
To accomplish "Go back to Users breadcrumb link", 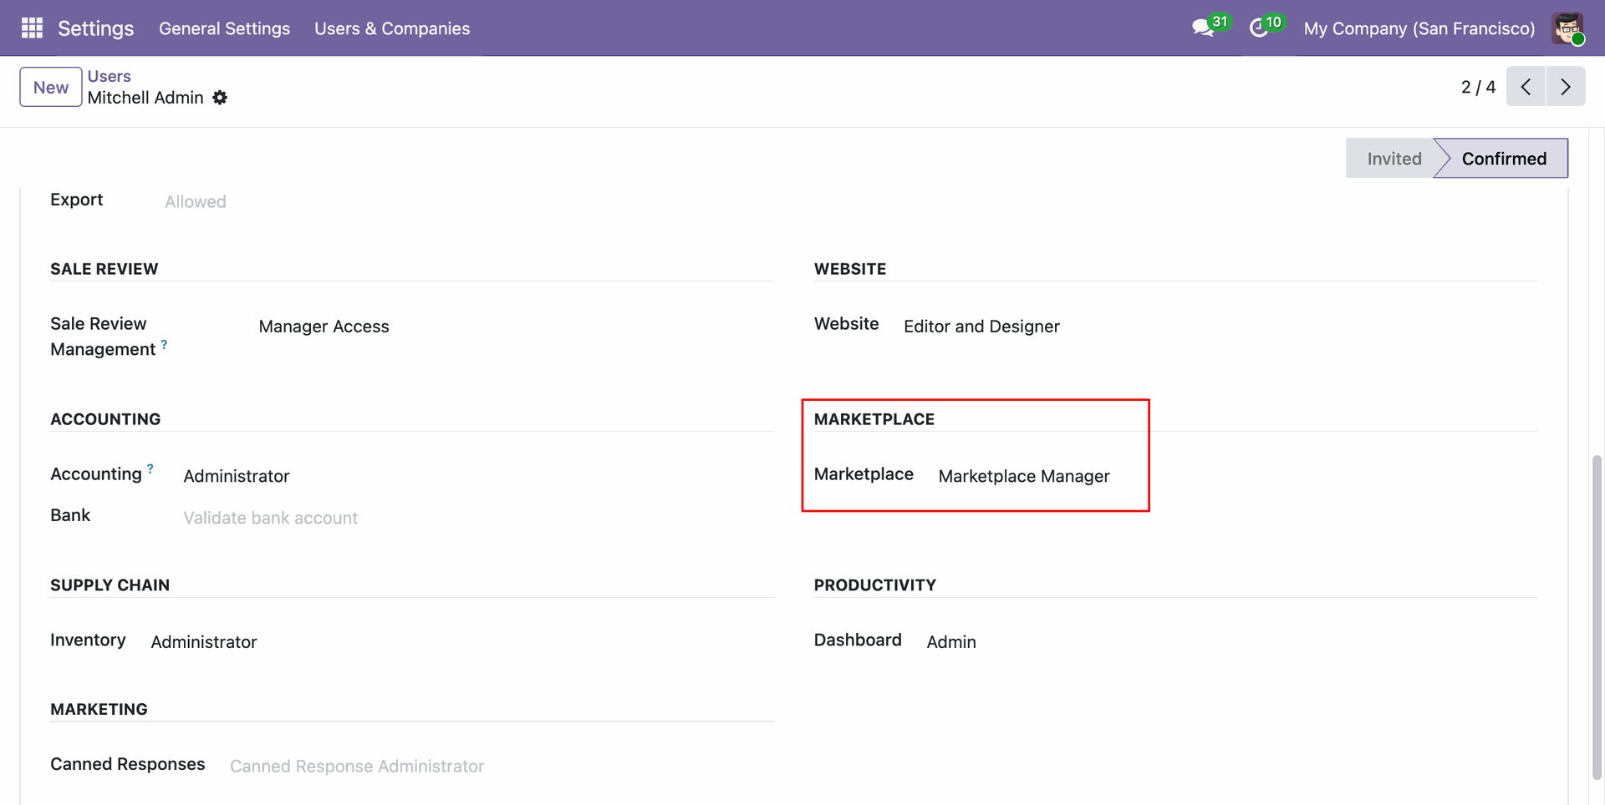I will coord(110,76).
